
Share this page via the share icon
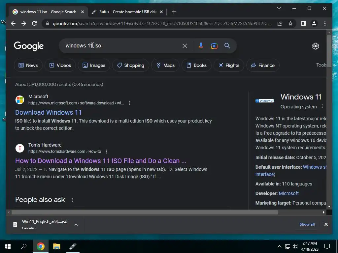click(280, 23)
